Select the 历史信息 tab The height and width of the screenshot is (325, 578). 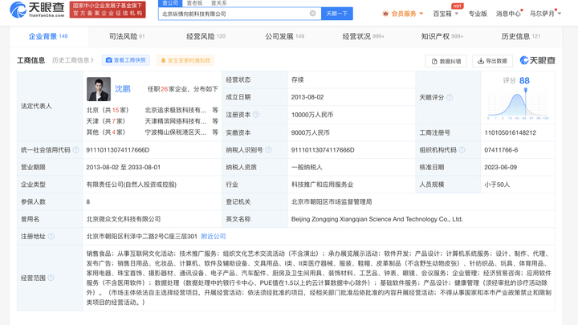point(520,36)
